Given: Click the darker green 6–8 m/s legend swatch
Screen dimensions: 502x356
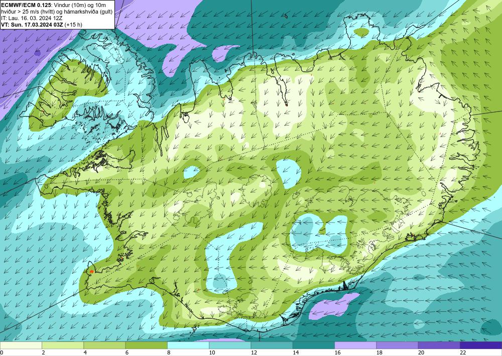Looking at the screenshot, I should tap(146, 345).
